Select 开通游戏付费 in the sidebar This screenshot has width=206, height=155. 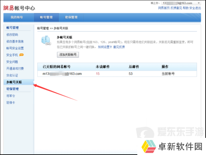pyautogui.click(x=15, y=68)
